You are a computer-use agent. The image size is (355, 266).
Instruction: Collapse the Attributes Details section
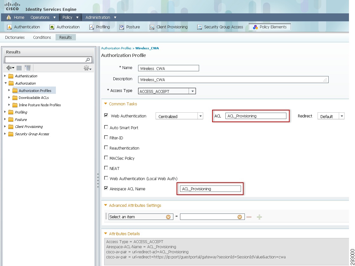tap(105, 233)
